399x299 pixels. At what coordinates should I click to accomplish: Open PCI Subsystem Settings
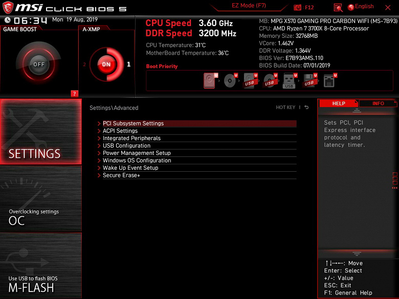(x=199, y=124)
